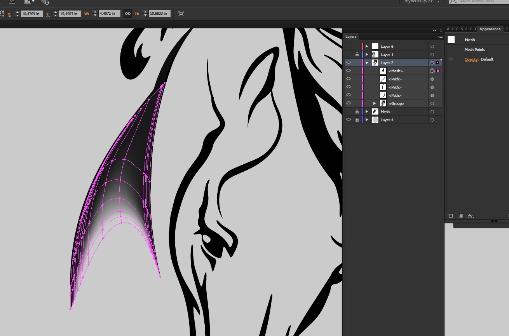Viewport: 509px width, 336px height.
Task: Click the Add New Stroke icon in Appearance panel
Action: click(x=451, y=216)
